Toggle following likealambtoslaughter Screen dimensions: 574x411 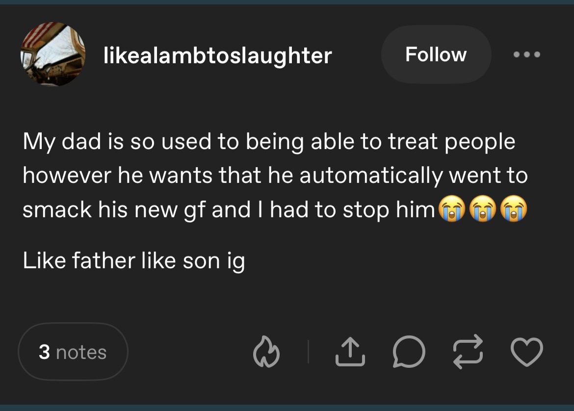[x=436, y=54]
